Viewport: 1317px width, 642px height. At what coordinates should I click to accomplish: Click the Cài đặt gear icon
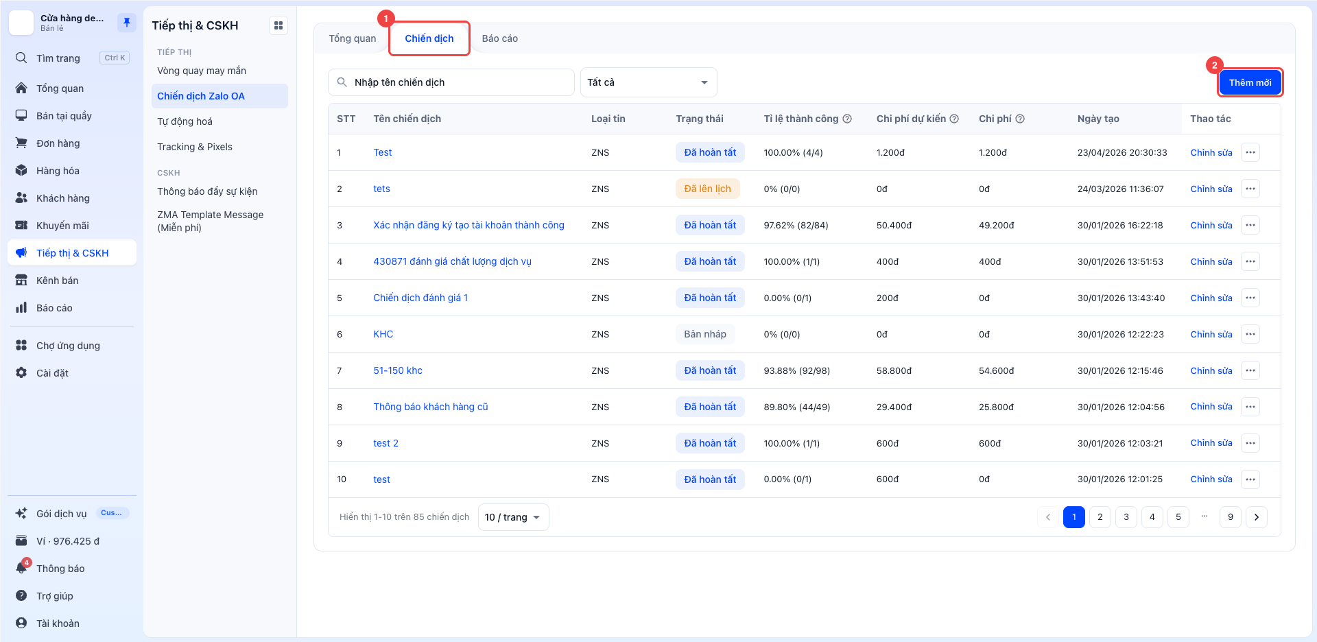click(x=21, y=373)
